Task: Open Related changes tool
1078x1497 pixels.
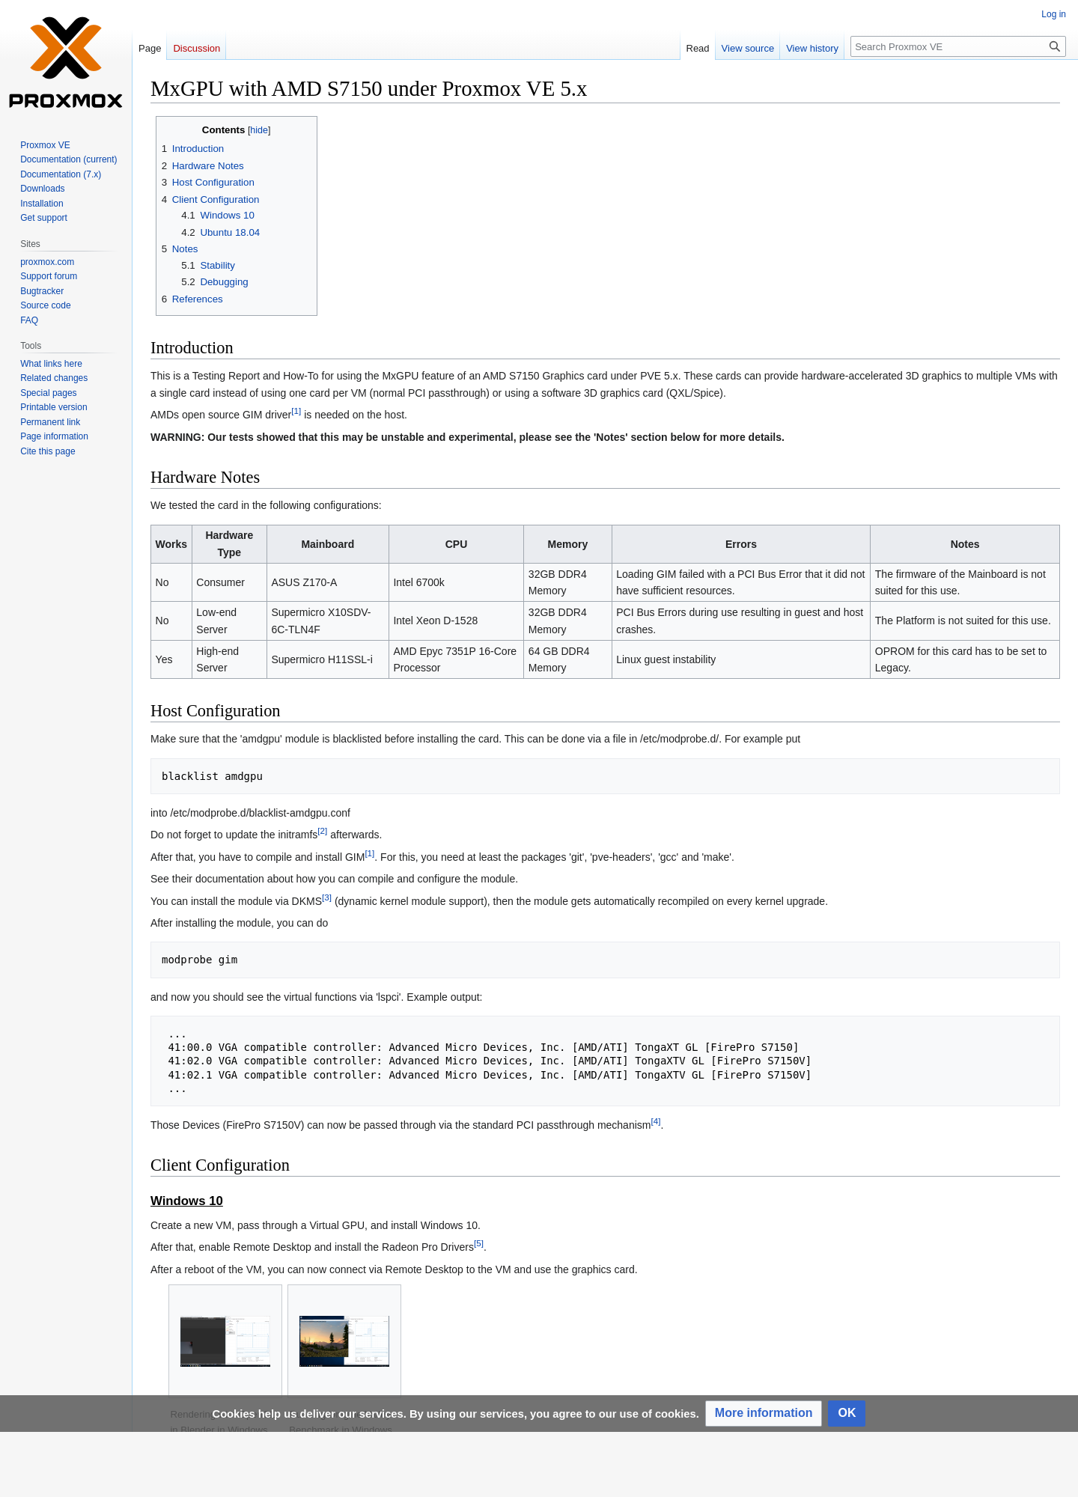Action: (54, 378)
